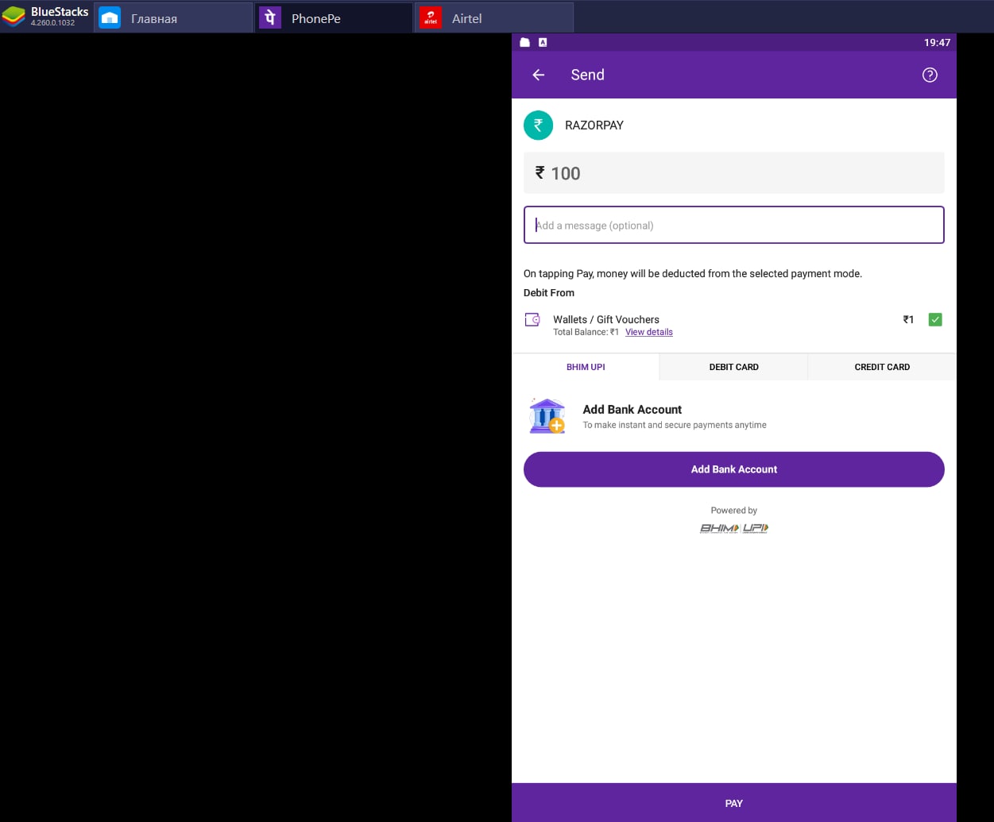
Task: Open the Главная BlueStacks tab
Action: 172,17
